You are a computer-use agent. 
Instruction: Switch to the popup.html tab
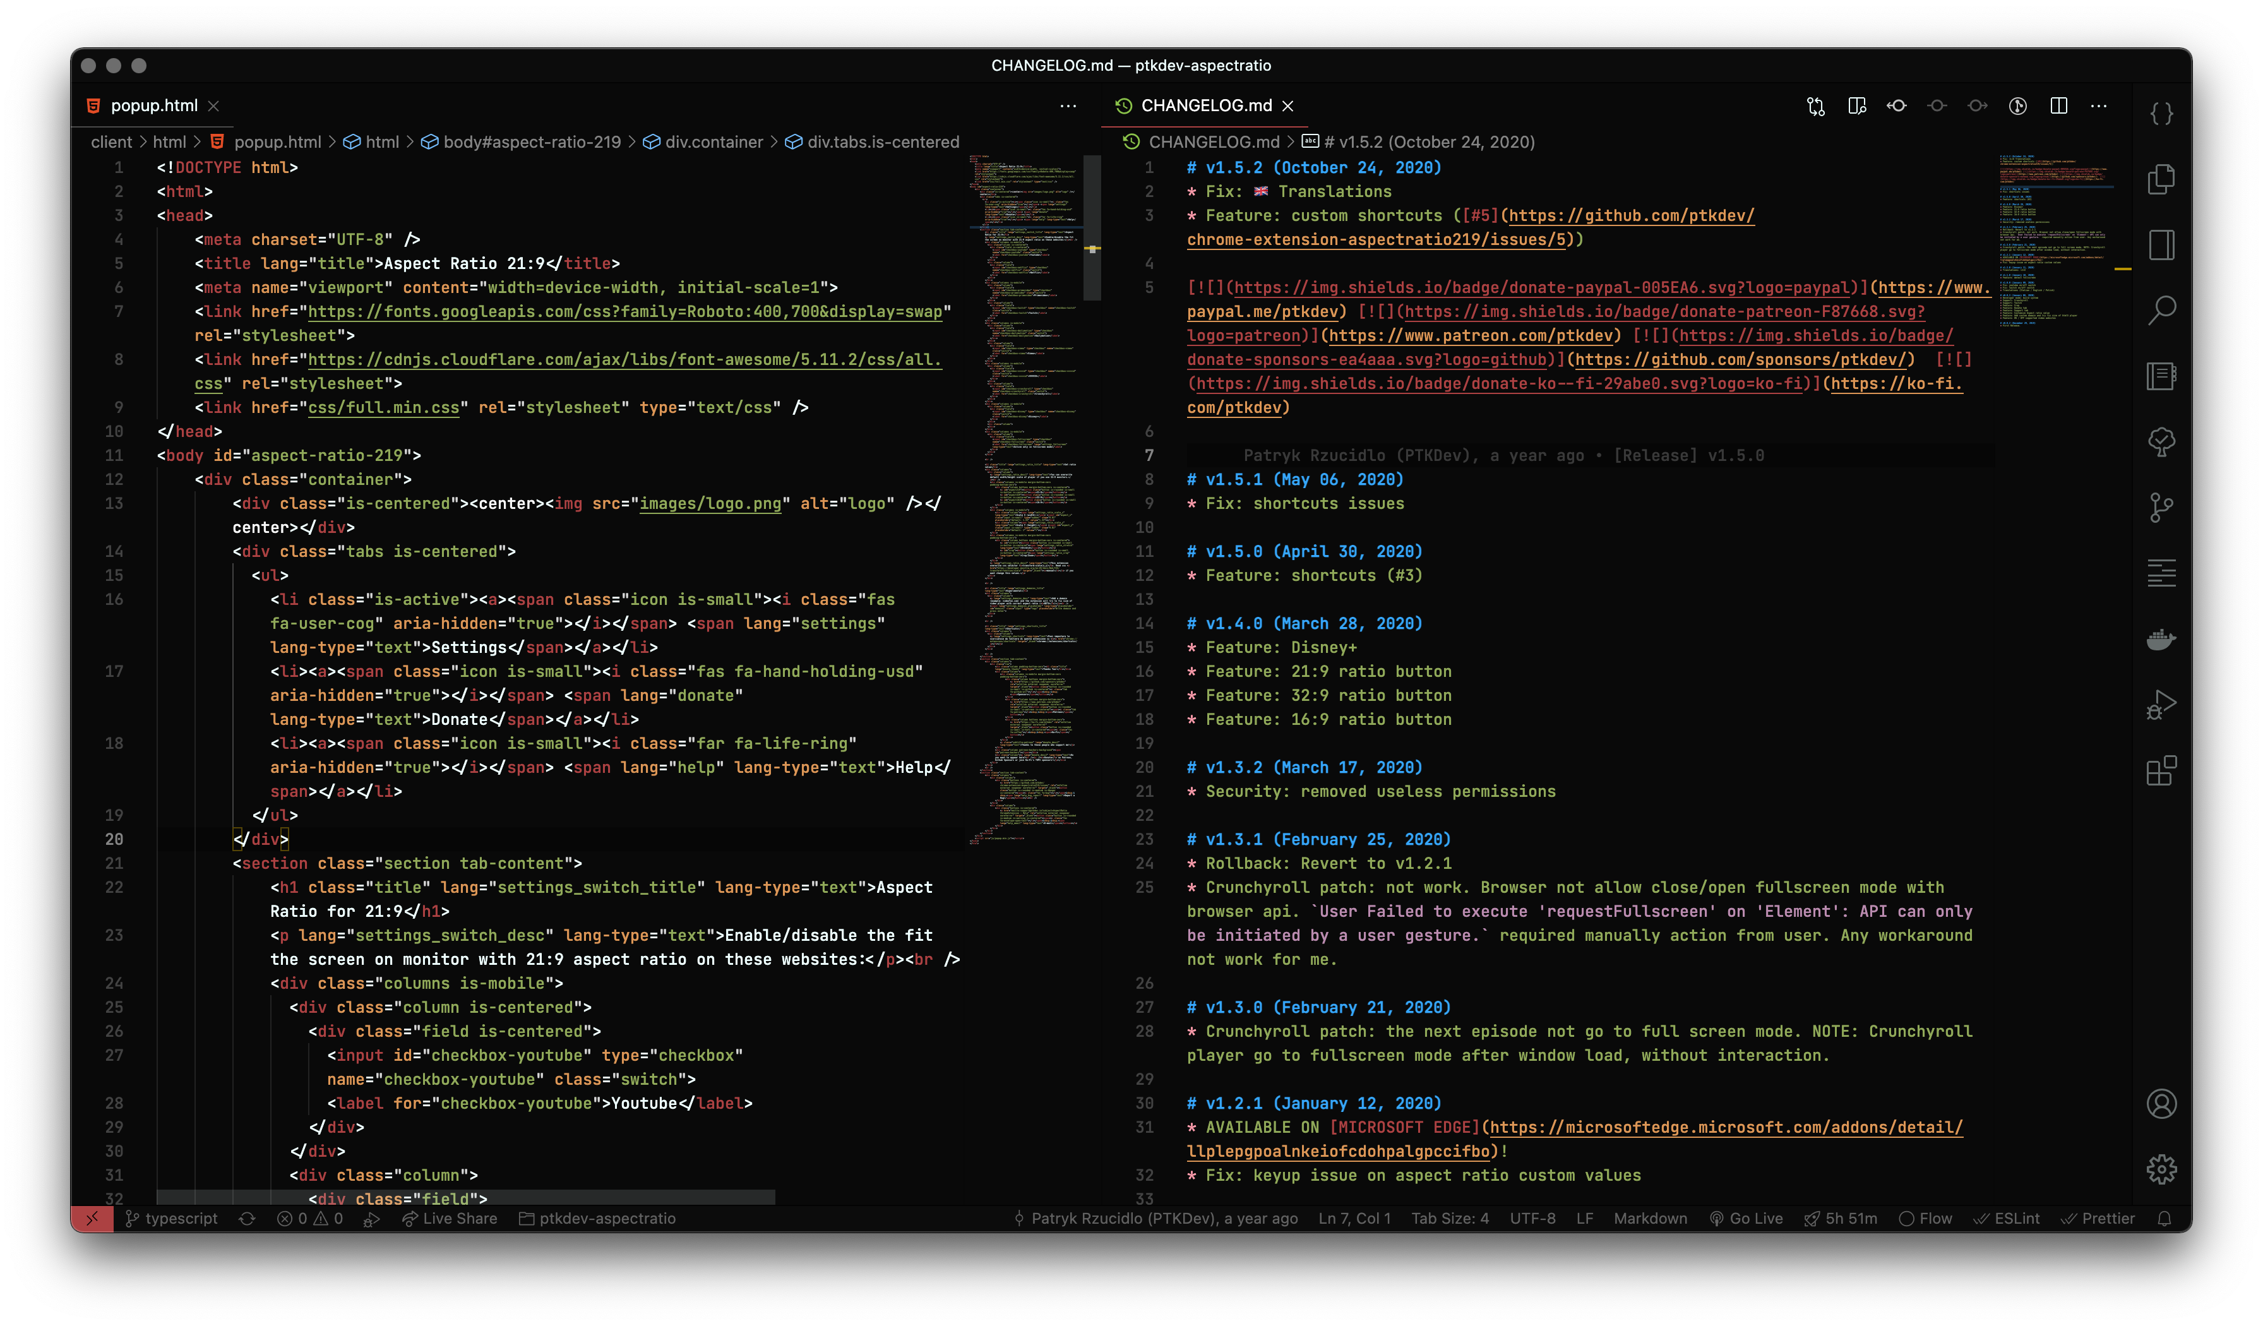pyautogui.click(x=153, y=106)
